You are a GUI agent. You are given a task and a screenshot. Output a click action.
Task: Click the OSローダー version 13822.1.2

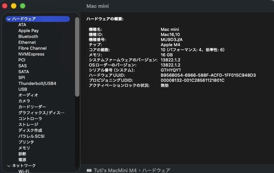click(170, 65)
